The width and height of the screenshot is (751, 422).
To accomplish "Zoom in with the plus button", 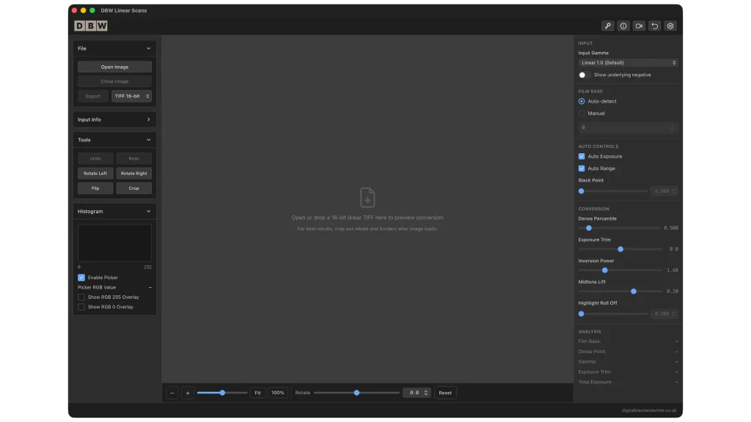I will (x=188, y=393).
